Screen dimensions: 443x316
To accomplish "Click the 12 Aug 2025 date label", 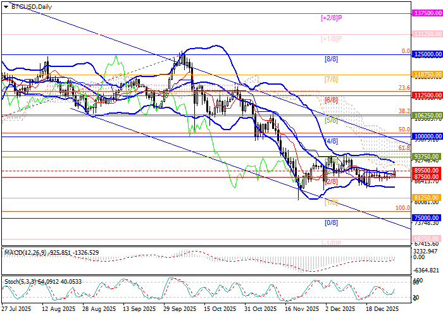I will tap(58, 309).
